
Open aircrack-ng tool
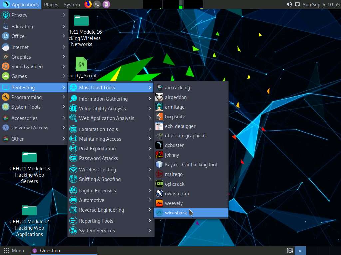click(x=176, y=87)
